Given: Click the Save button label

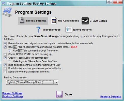Looking at the screenshot, I should click(68, 94).
